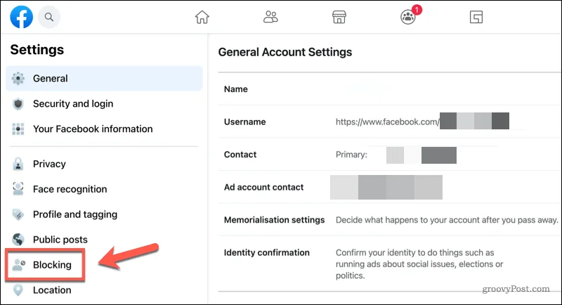The height and width of the screenshot is (305, 562).
Task: Open the Friends icon in top bar
Action: tap(270, 17)
